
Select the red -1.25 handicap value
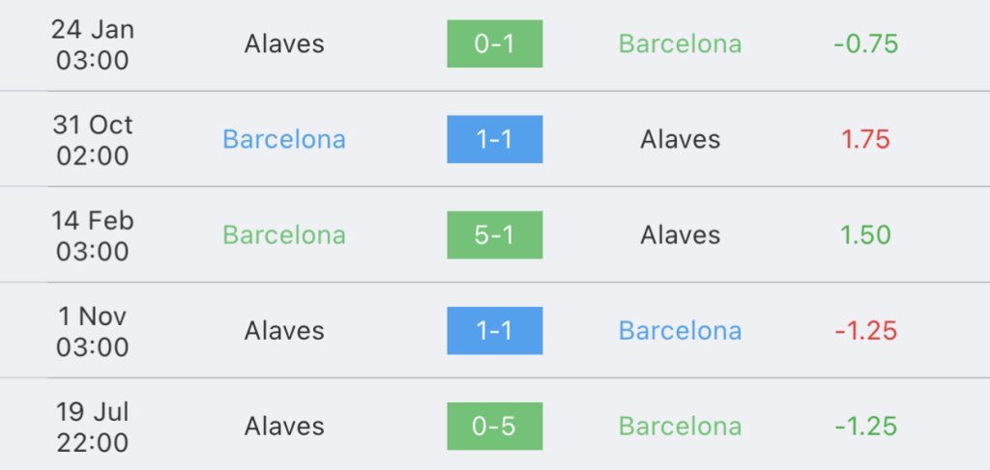(865, 331)
